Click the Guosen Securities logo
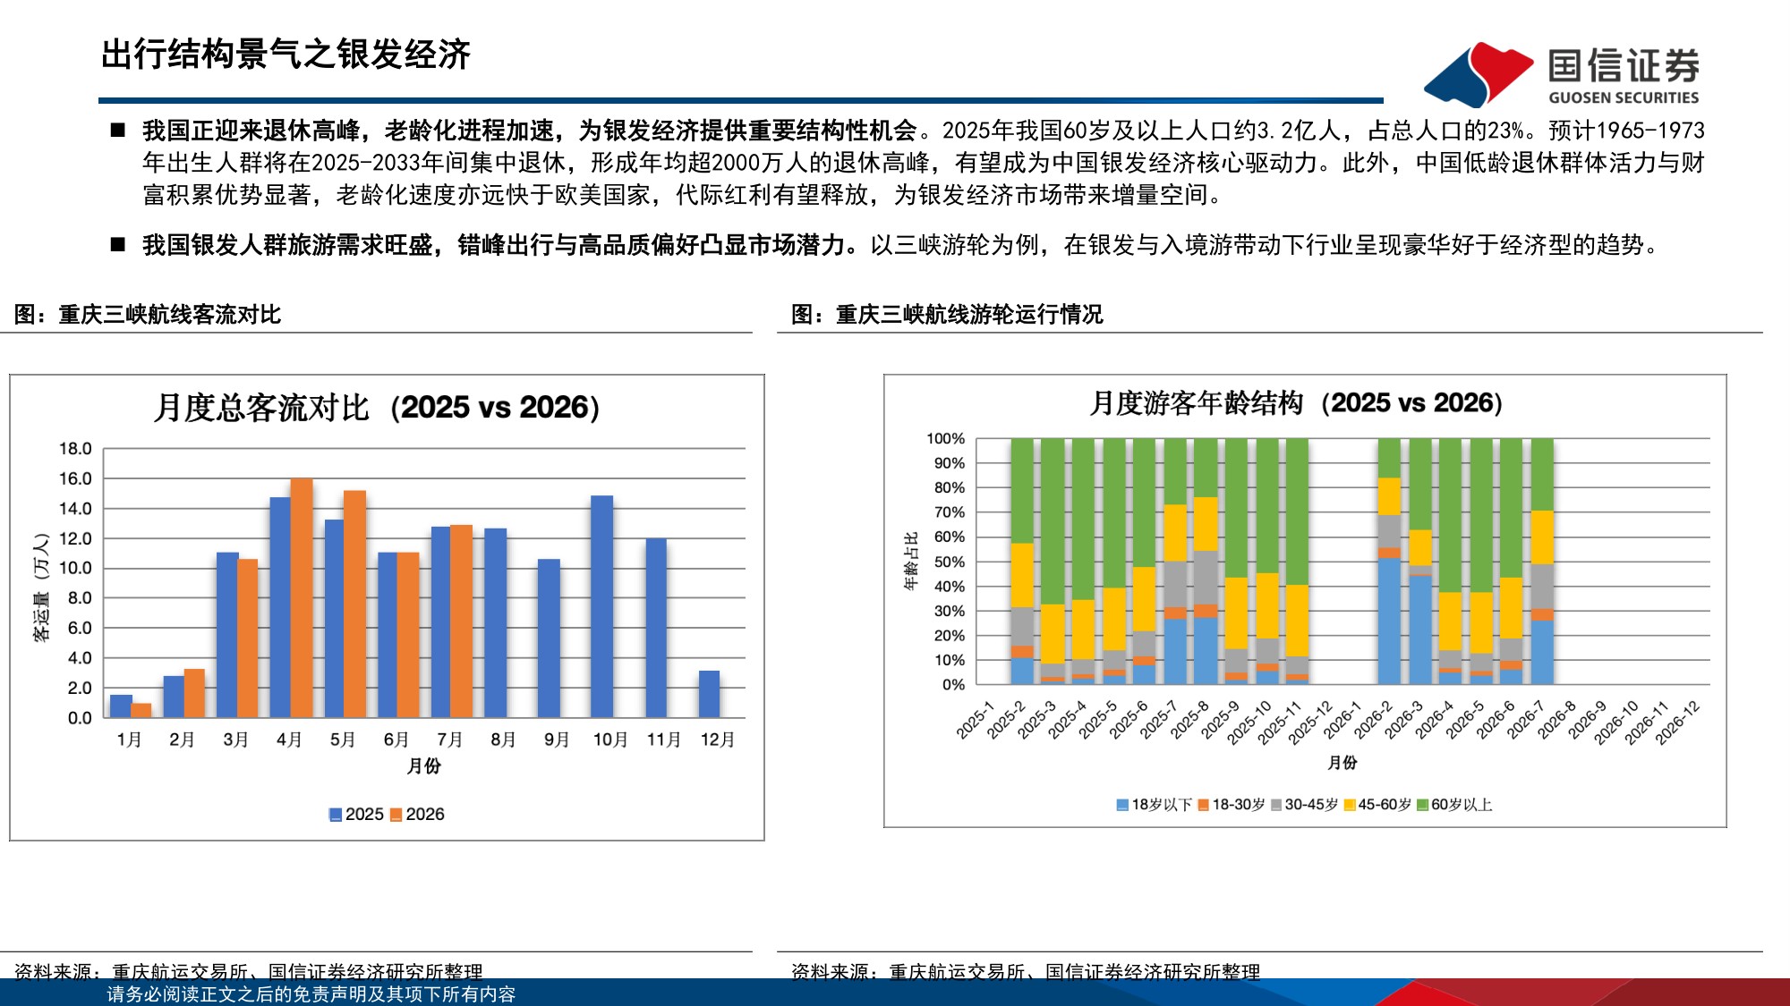 pyautogui.click(x=1562, y=74)
